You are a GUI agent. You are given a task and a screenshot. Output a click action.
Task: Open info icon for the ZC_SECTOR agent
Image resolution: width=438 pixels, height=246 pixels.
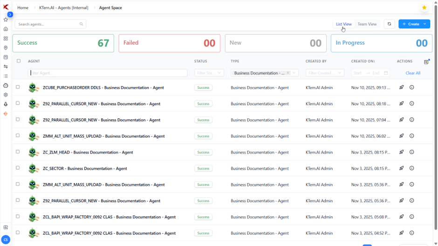click(x=411, y=168)
